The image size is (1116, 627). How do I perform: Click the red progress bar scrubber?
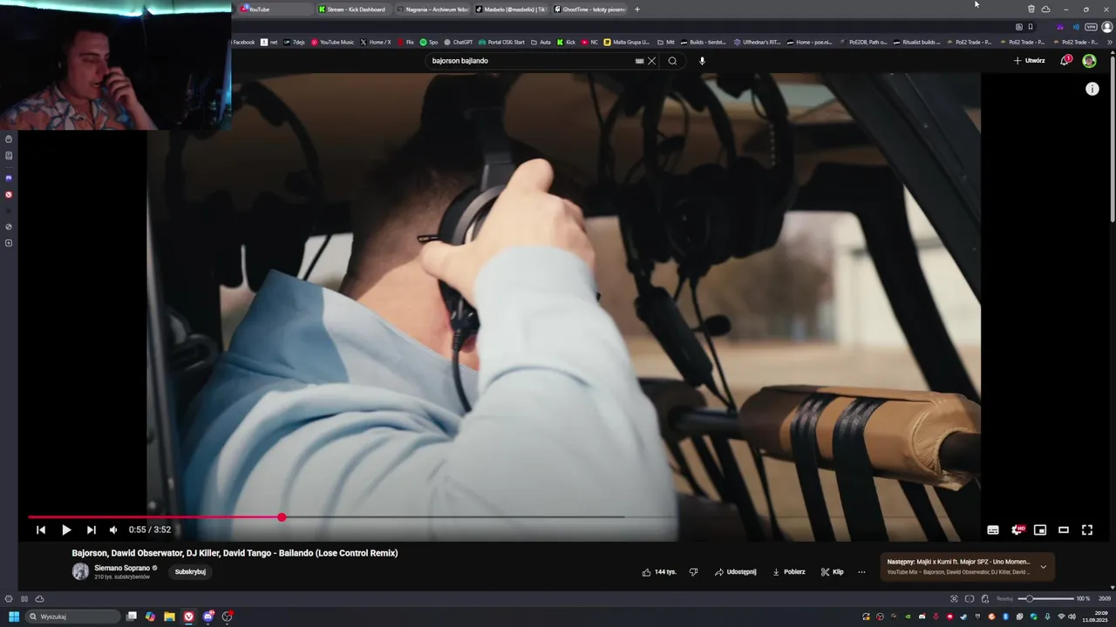[x=282, y=517]
